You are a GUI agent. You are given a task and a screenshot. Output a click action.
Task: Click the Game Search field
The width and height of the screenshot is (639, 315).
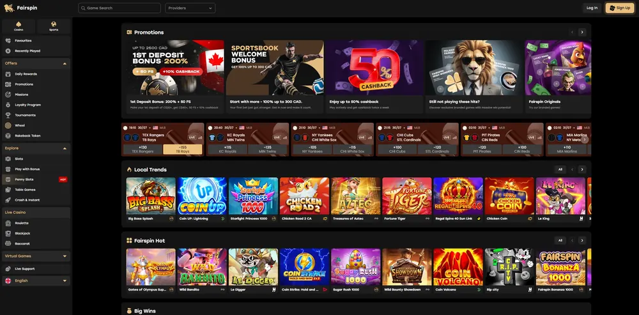pyautogui.click(x=119, y=8)
